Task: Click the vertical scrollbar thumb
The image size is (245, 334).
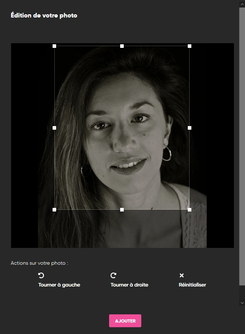Action: 242,146
